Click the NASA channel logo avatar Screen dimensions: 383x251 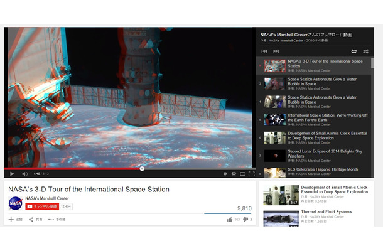point(16,203)
